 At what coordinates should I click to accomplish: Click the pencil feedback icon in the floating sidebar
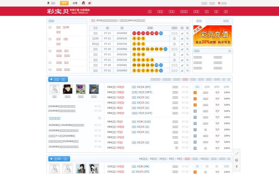(x=237, y=154)
